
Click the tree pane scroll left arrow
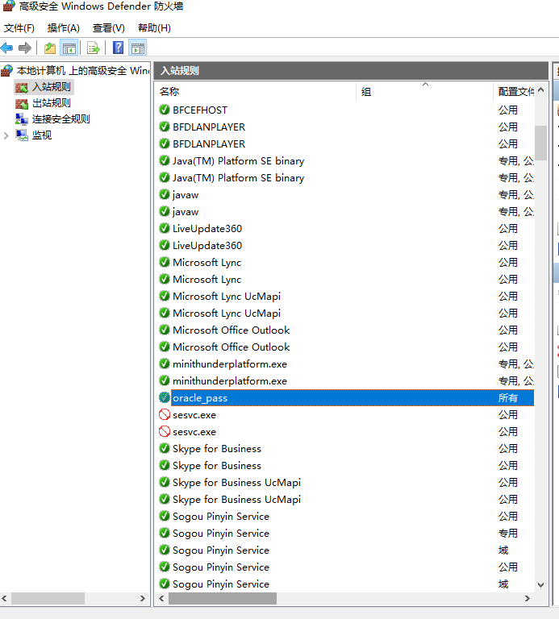coord(4,599)
